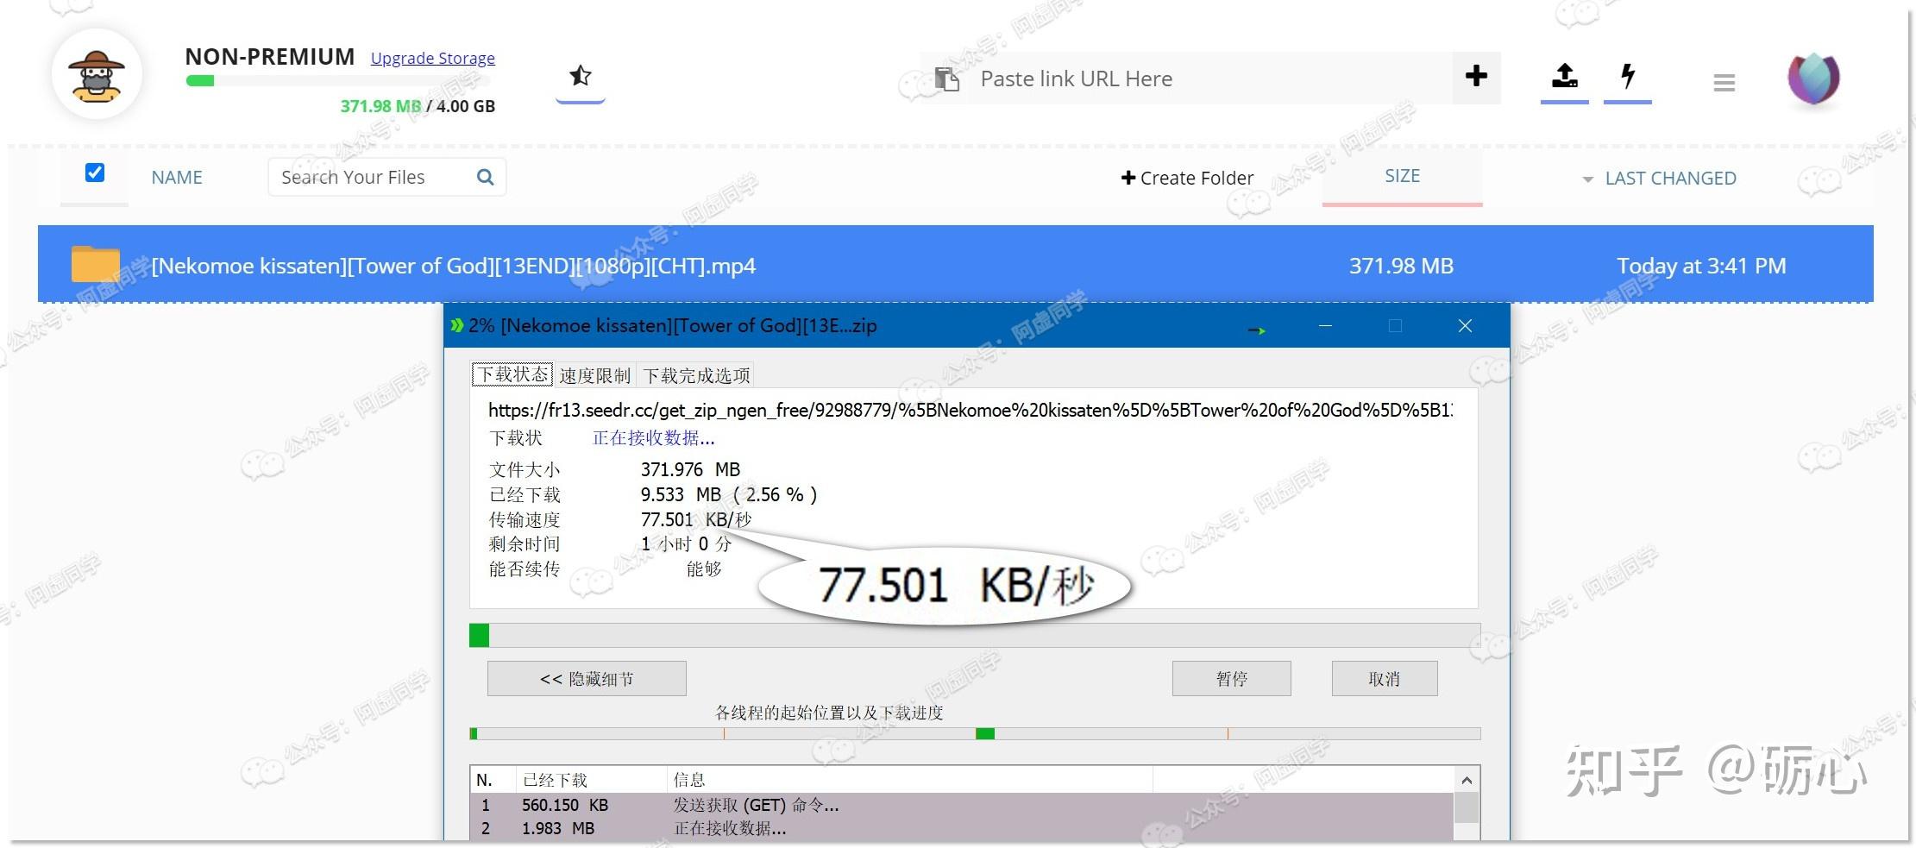Click the storage usage progress bar
The width and height of the screenshot is (1916, 848).
338,81
